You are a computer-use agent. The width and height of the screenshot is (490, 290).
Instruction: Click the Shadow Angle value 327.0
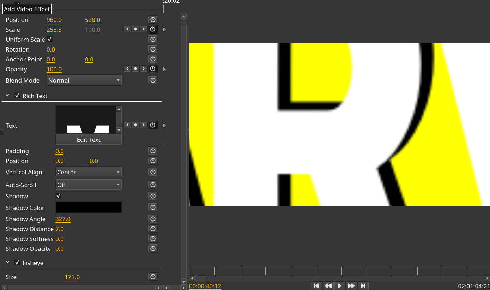(63, 219)
